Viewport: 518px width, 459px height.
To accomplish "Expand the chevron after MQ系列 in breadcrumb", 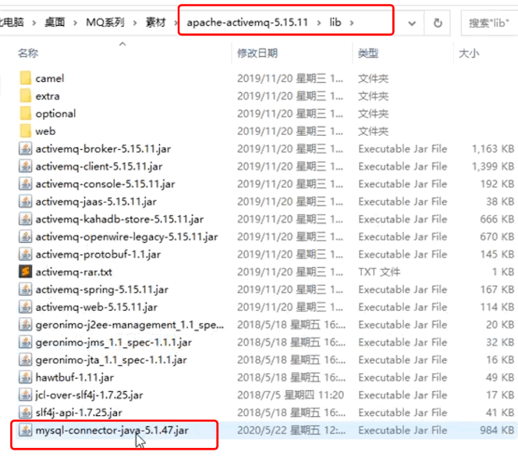I will point(135,23).
